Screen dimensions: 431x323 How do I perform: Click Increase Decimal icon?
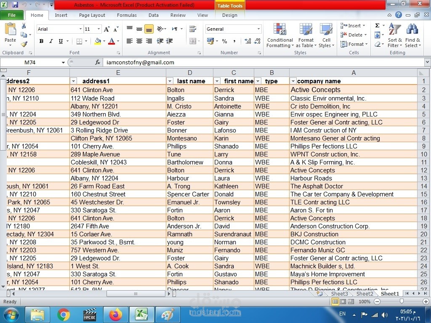[247, 41]
